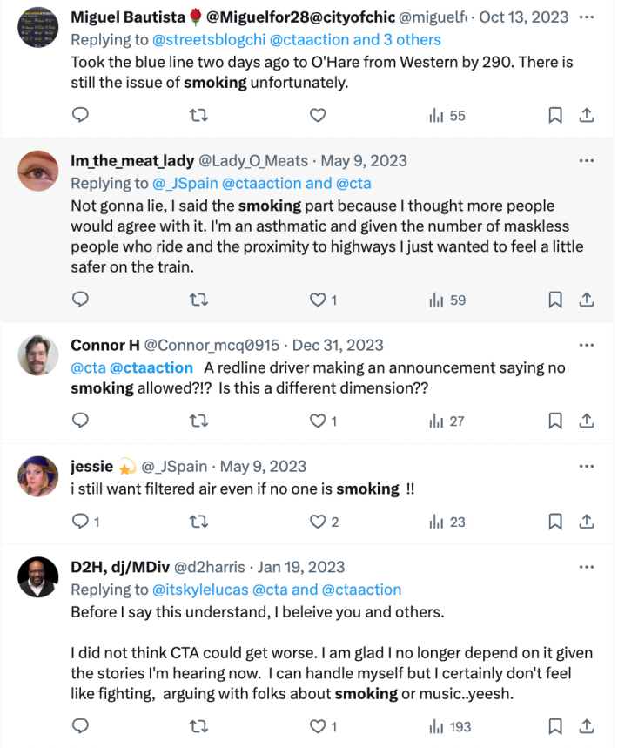View analytics on D2H's tweet showing 193
The image size is (618, 748).
tap(450, 726)
